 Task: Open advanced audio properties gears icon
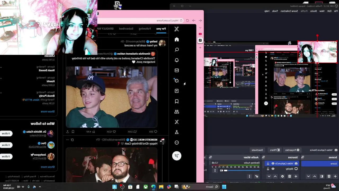(x=256, y=176)
